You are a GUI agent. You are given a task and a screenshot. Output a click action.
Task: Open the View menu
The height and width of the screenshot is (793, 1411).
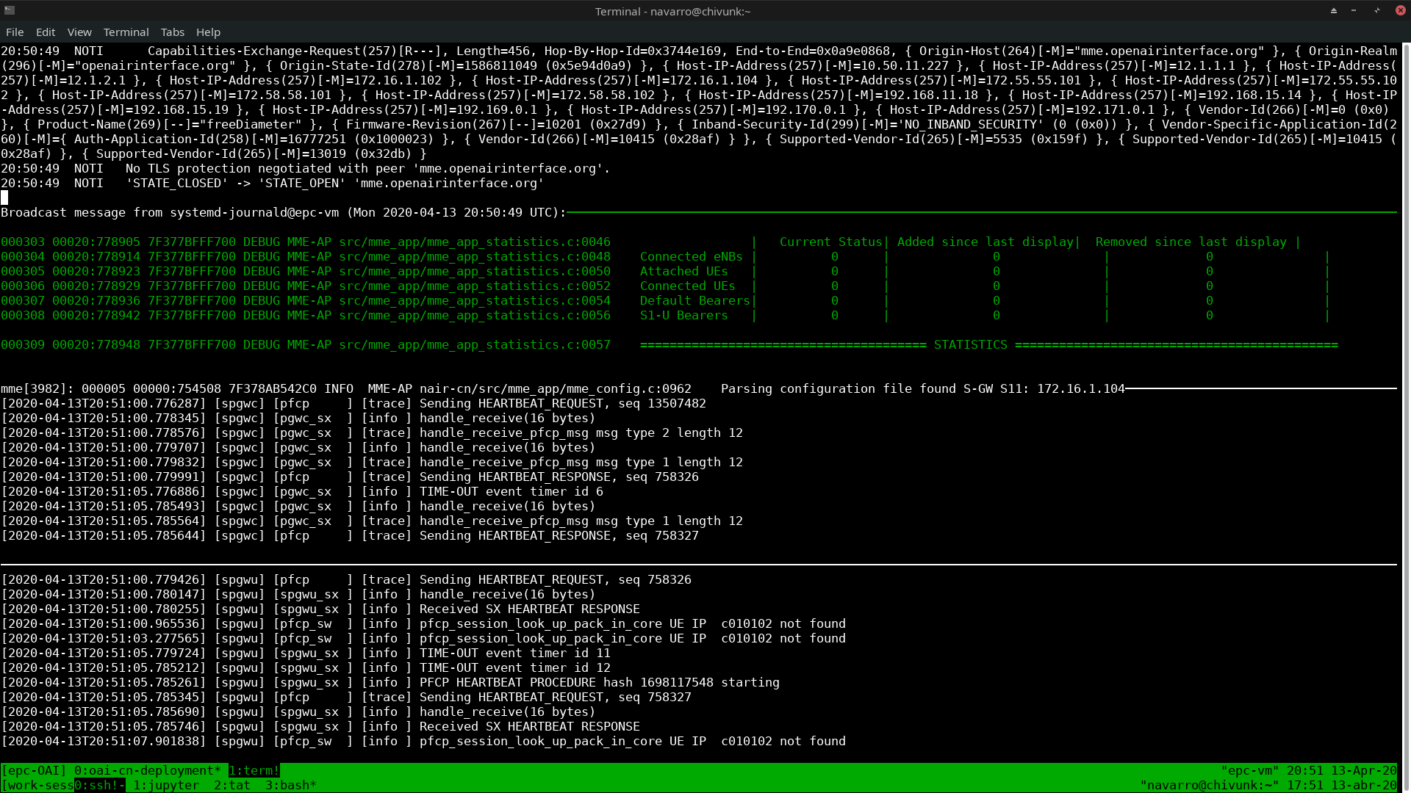pyautogui.click(x=79, y=32)
